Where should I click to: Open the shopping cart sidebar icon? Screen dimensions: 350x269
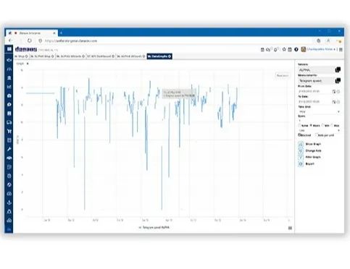pos(9,132)
